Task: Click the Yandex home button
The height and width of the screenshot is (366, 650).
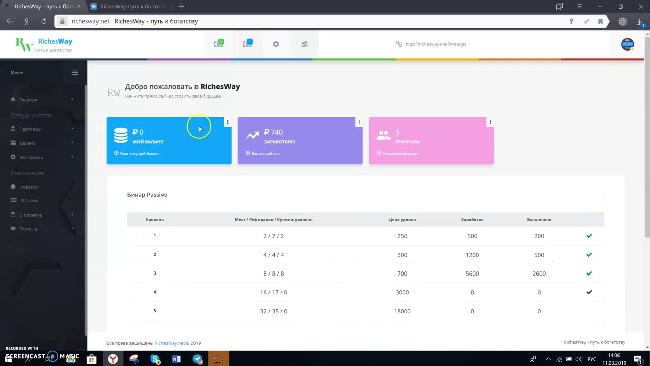Action: click(x=26, y=21)
